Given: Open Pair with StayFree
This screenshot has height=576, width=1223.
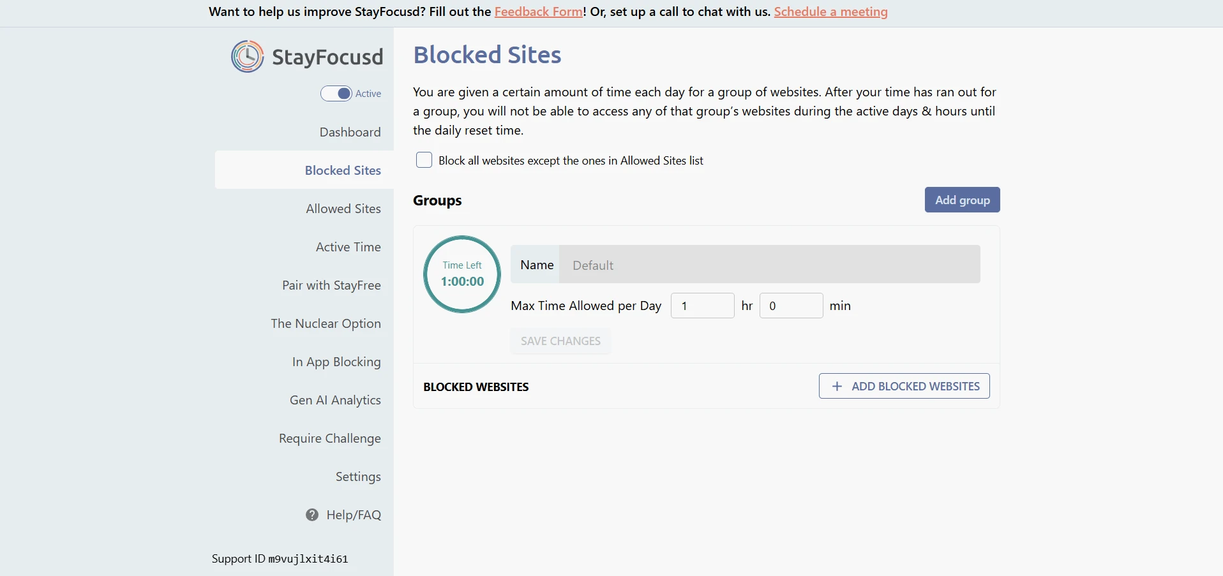Looking at the screenshot, I should click(332, 285).
